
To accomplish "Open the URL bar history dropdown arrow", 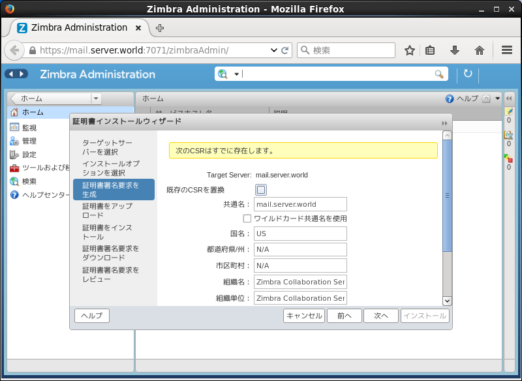I will [x=273, y=50].
